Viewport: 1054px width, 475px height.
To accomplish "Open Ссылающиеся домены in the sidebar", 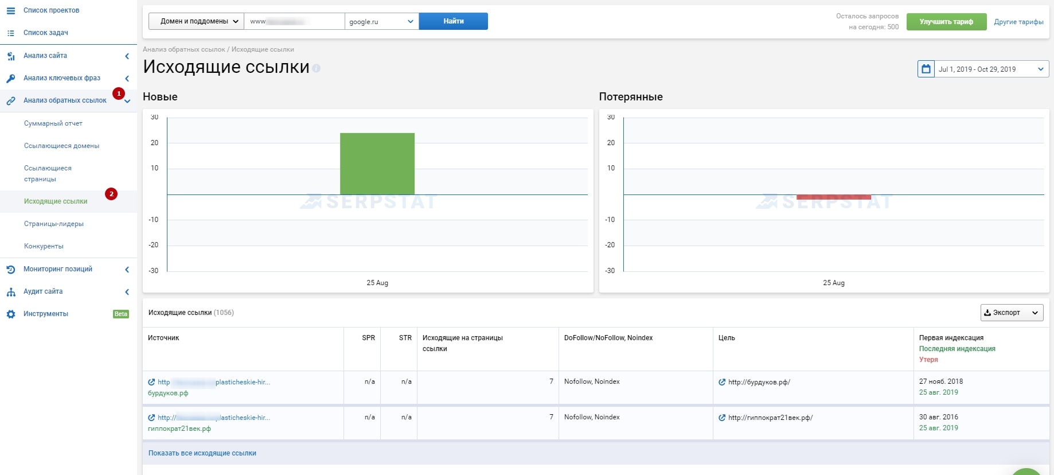I will coord(61,146).
